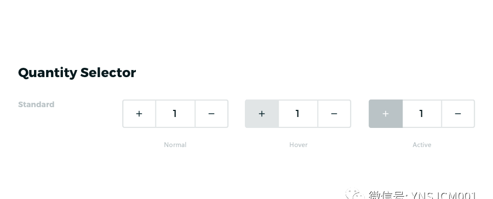493x199 pixels.
Task: Click the dark gray plus in the Active selector
Action: click(386, 114)
